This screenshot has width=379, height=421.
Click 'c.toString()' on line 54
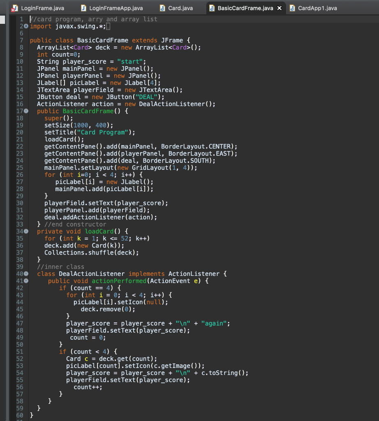(x=223, y=373)
